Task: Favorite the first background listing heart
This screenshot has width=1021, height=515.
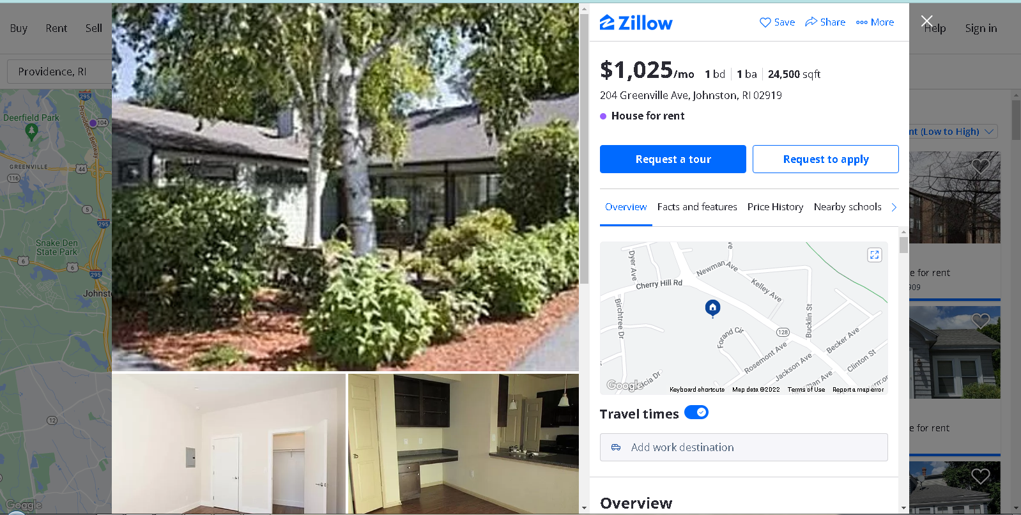Action: [x=980, y=166]
